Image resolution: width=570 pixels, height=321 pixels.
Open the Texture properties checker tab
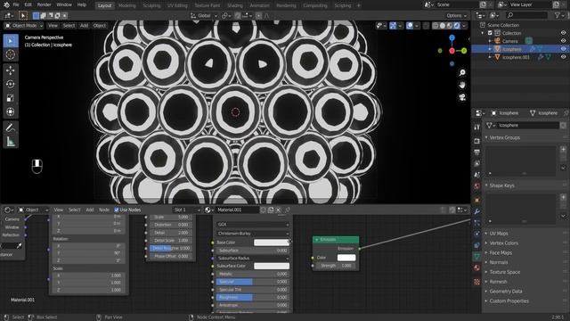coord(477,282)
